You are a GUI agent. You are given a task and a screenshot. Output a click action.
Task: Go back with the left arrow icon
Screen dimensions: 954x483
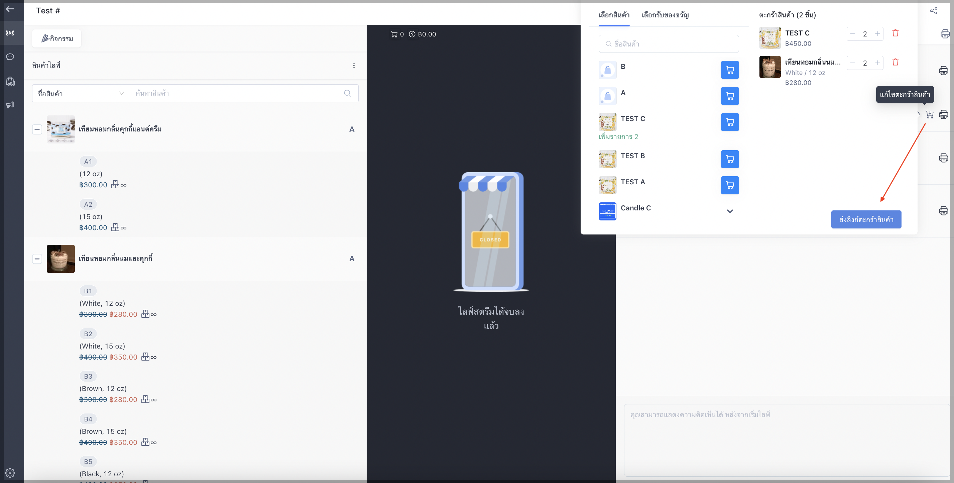[x=10, y=8]
